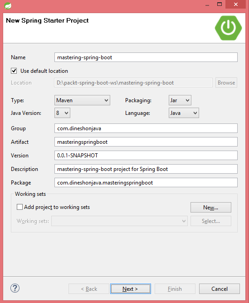Uncheck Use default location
Viewport: 249px width, 303px height.
pyautogui.click(x=14, y=71)
